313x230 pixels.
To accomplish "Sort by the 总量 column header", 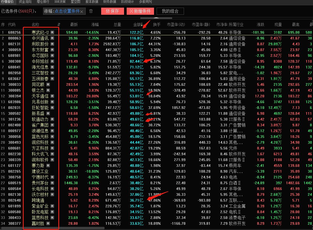I will click(117, 24).
